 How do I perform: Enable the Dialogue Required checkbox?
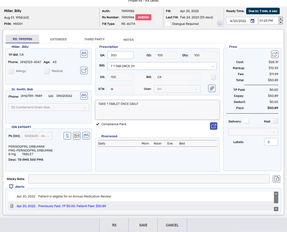[168, 24]
